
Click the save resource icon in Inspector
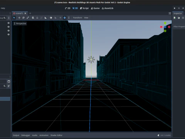click(x=183, y=18)
